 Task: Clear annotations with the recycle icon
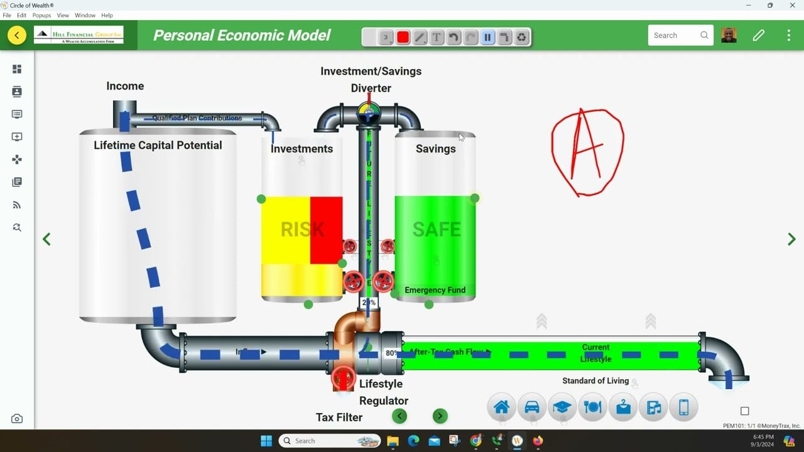521,37
